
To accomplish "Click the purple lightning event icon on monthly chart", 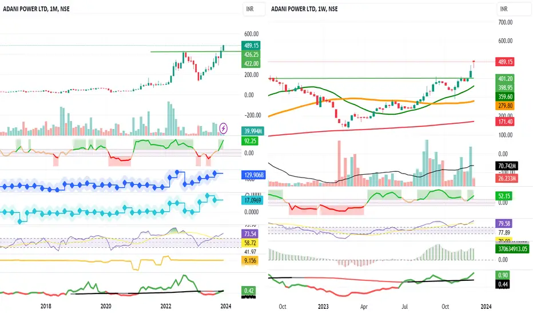I will point(224,128).
